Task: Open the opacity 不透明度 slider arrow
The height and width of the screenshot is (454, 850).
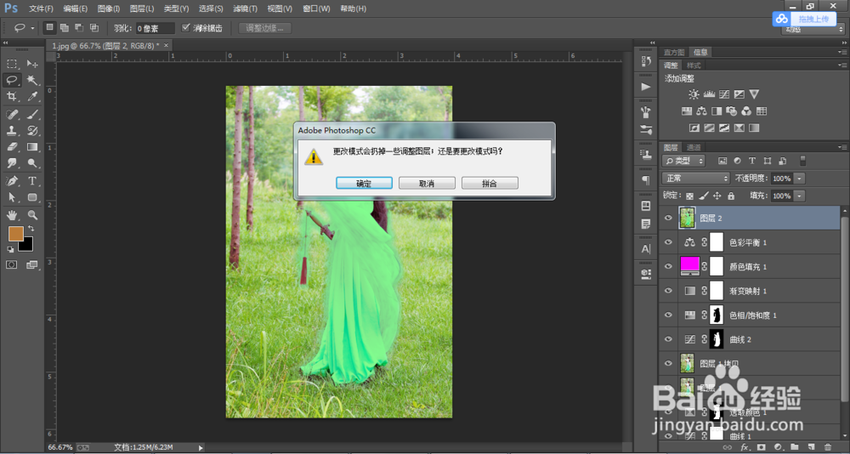Action: coord(800,178)
